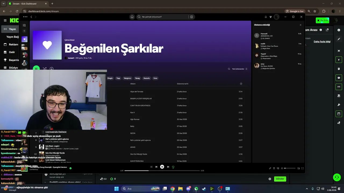This screenshot has width=344, height=193.
Task: Click the Spotify track progress bar
Action: click(162, 171)
